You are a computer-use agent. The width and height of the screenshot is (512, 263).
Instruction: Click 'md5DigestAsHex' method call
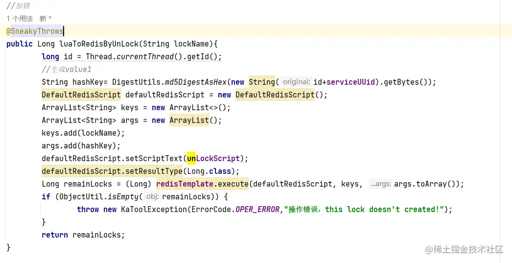(x=196, y=82)
